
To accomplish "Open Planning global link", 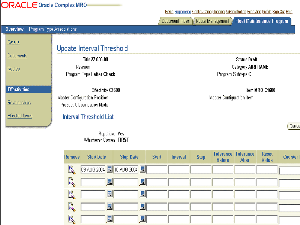I will [219, 12].
